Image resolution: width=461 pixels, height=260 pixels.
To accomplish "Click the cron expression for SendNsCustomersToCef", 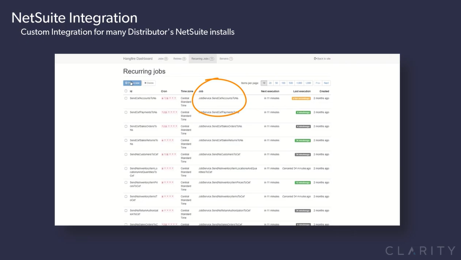I will tap(169, 154).
